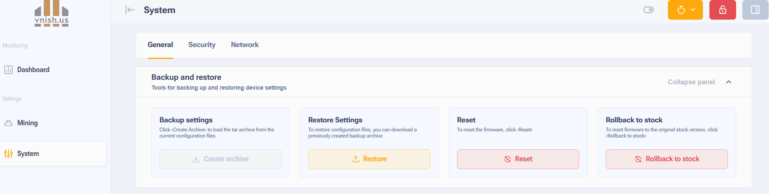Click the Backup settings card title
769x194 pixels.
coord(186,120)
